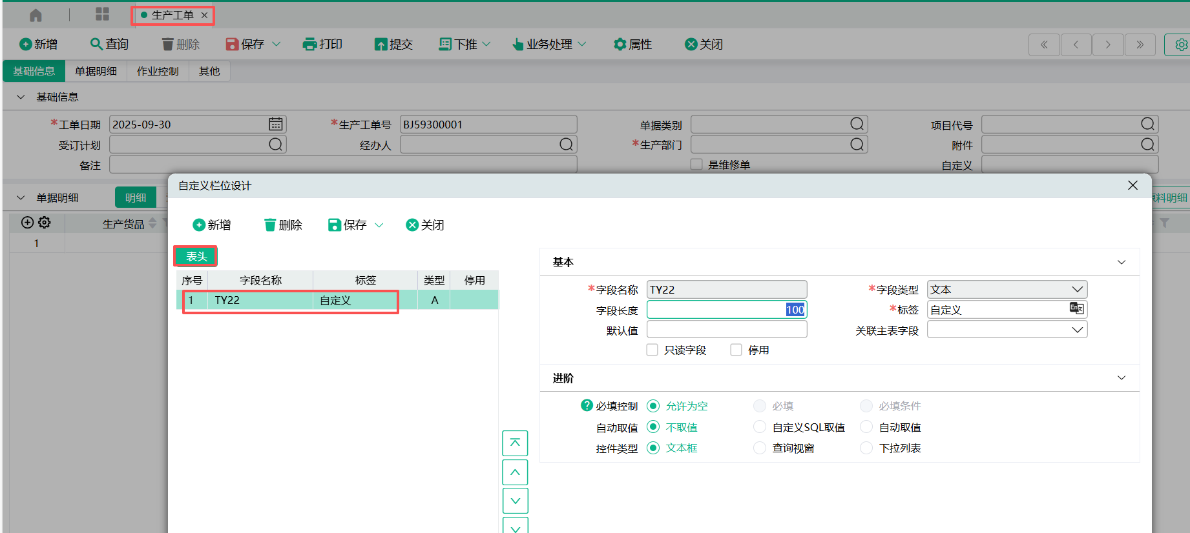1190x533 pixels.
Task: Collapse the 进阶 section
Action: (1122, 378)
